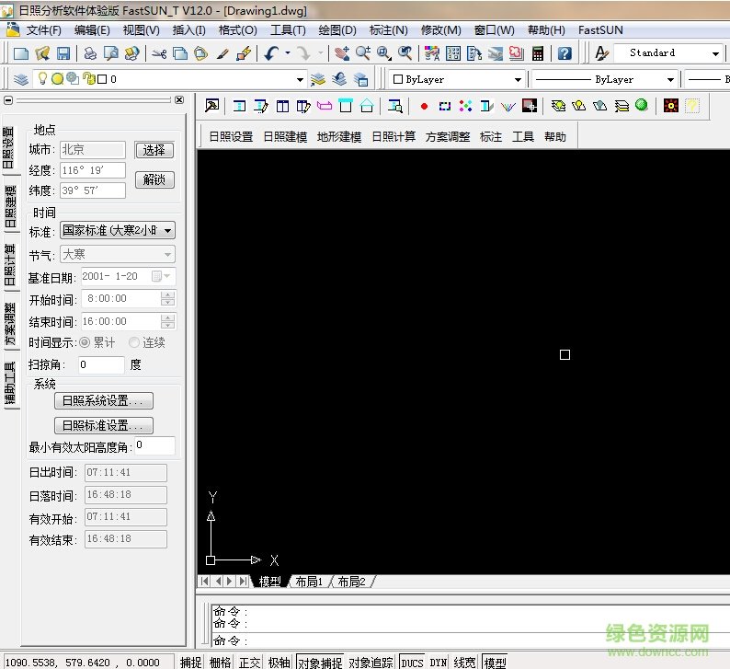
Task: Click the 日照系统设置 button
Action: [x=103, y=401]
